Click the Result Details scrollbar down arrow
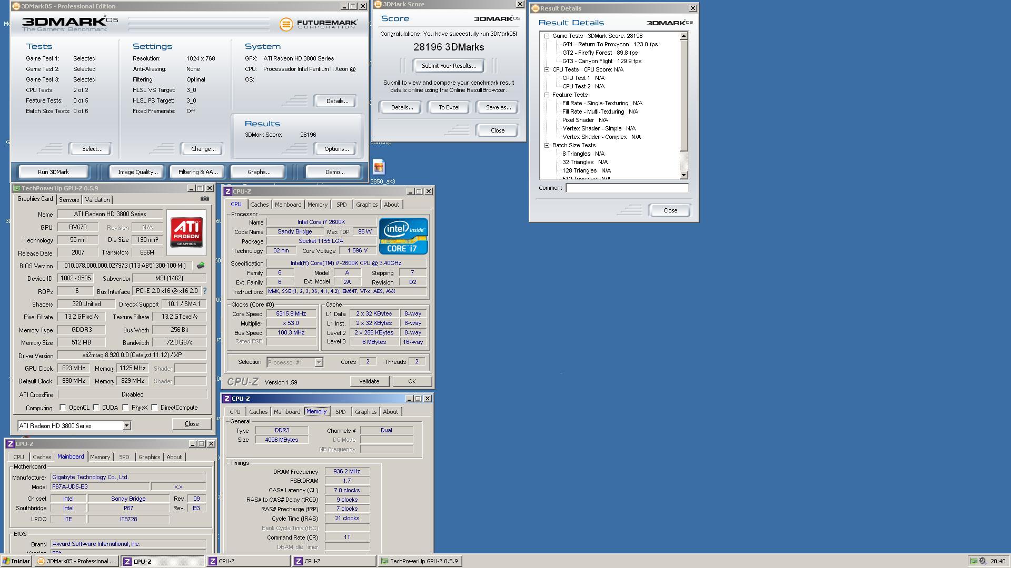 (684, 175)
